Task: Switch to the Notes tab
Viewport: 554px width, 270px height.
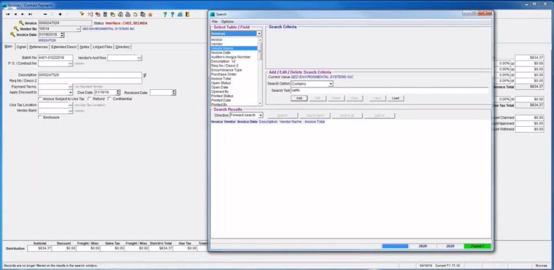Action: [x=84, y=47]
